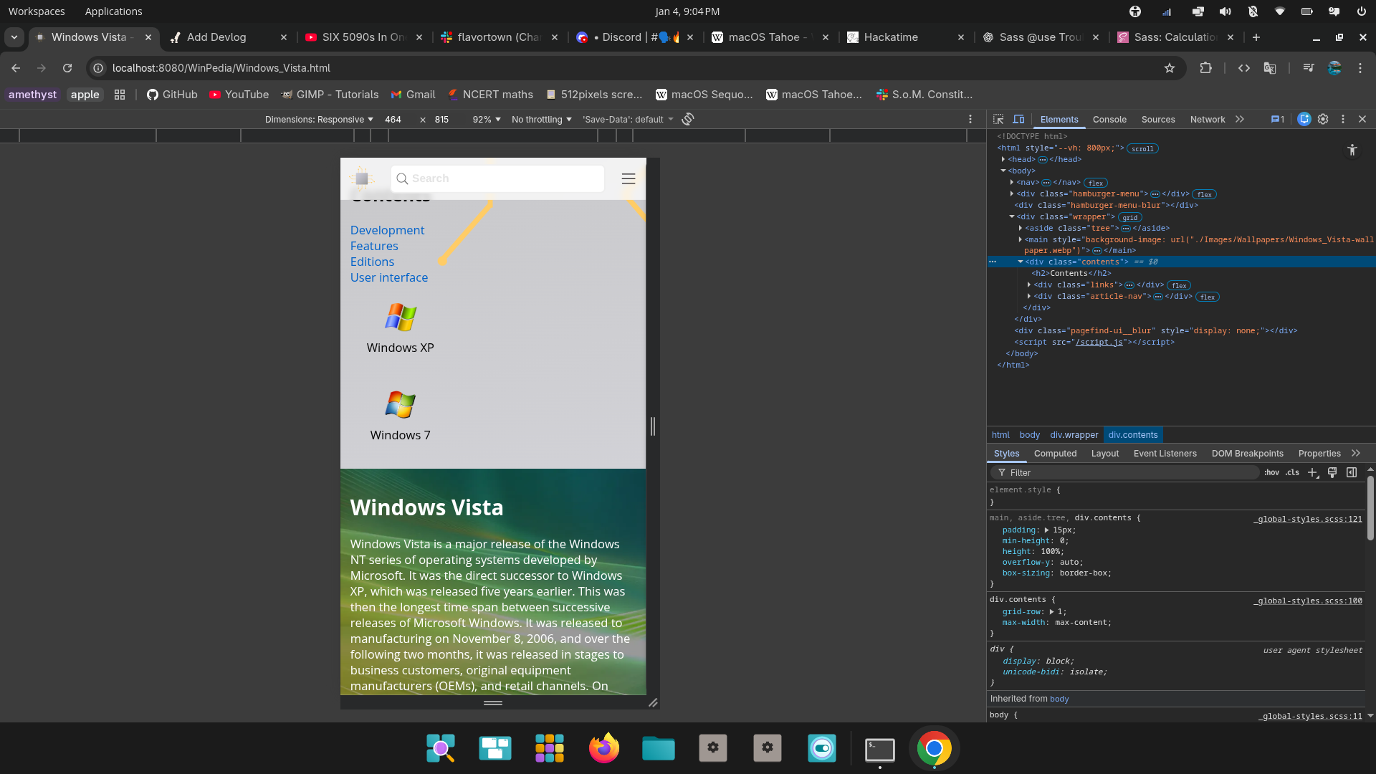This screenshot has height=774, width=1376.
Task: Expand the aside class tree node
Action: 1020,228
